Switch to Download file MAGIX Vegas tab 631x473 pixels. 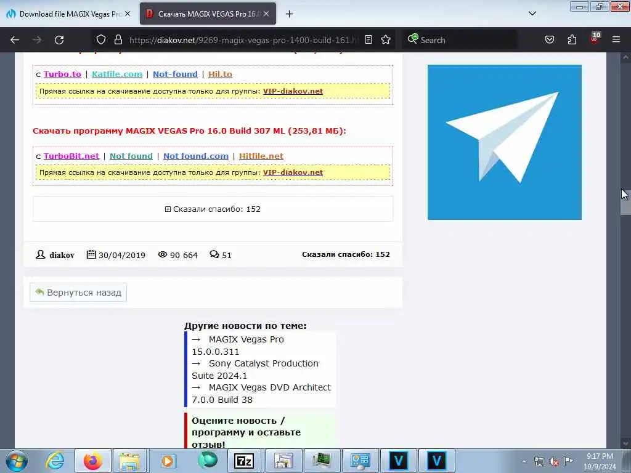coord(68,14)
